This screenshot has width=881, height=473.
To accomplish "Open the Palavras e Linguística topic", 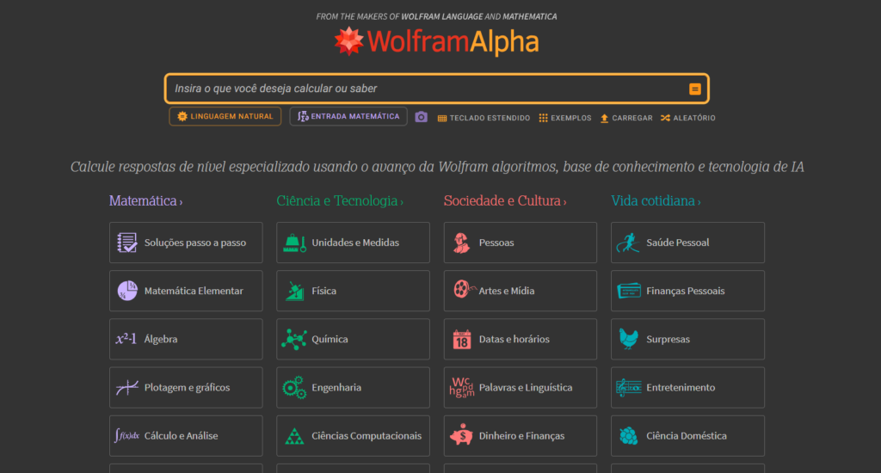I will pos(521,388).
